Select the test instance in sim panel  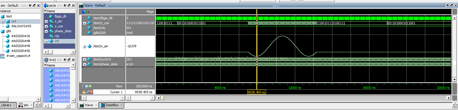(9, 16)
